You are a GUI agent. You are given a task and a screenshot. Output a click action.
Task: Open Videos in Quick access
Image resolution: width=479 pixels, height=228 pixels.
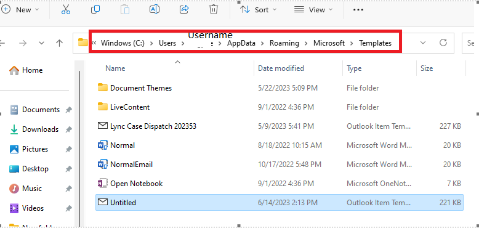[26, 208]
